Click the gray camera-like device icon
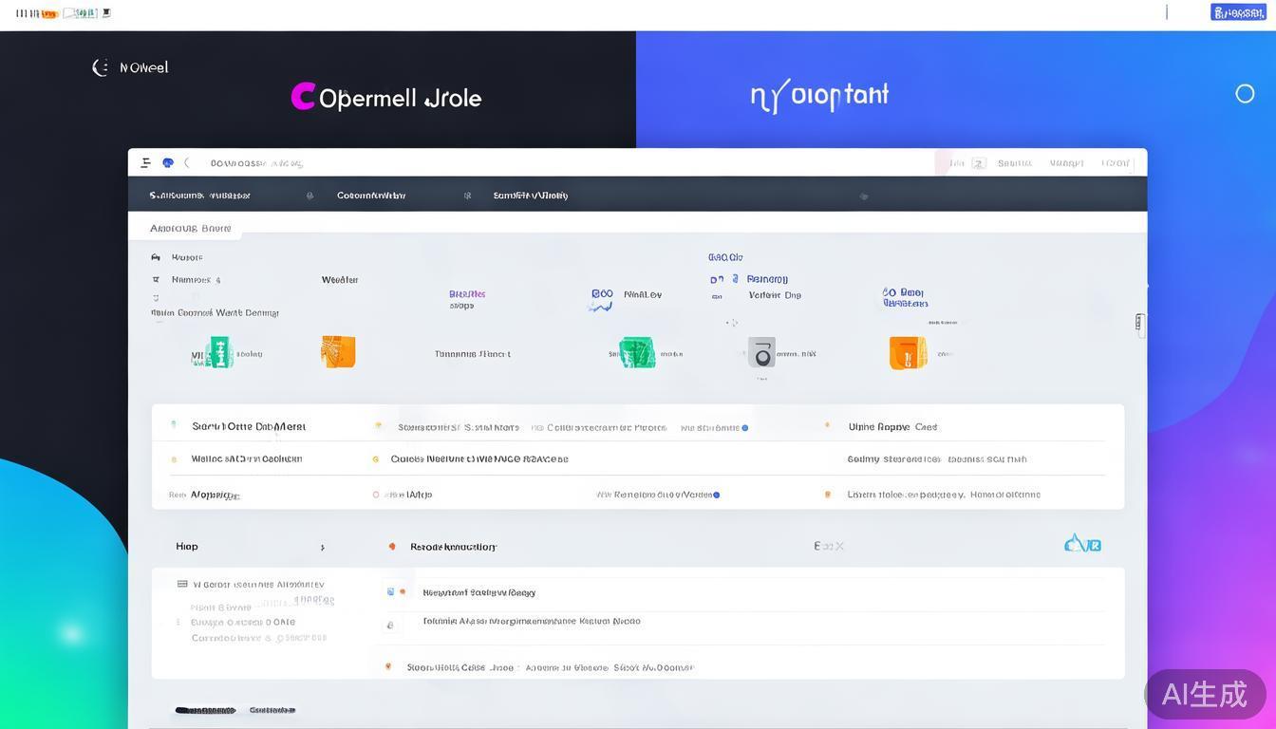Screen dimensions: 1276x729 pos(760,352)
